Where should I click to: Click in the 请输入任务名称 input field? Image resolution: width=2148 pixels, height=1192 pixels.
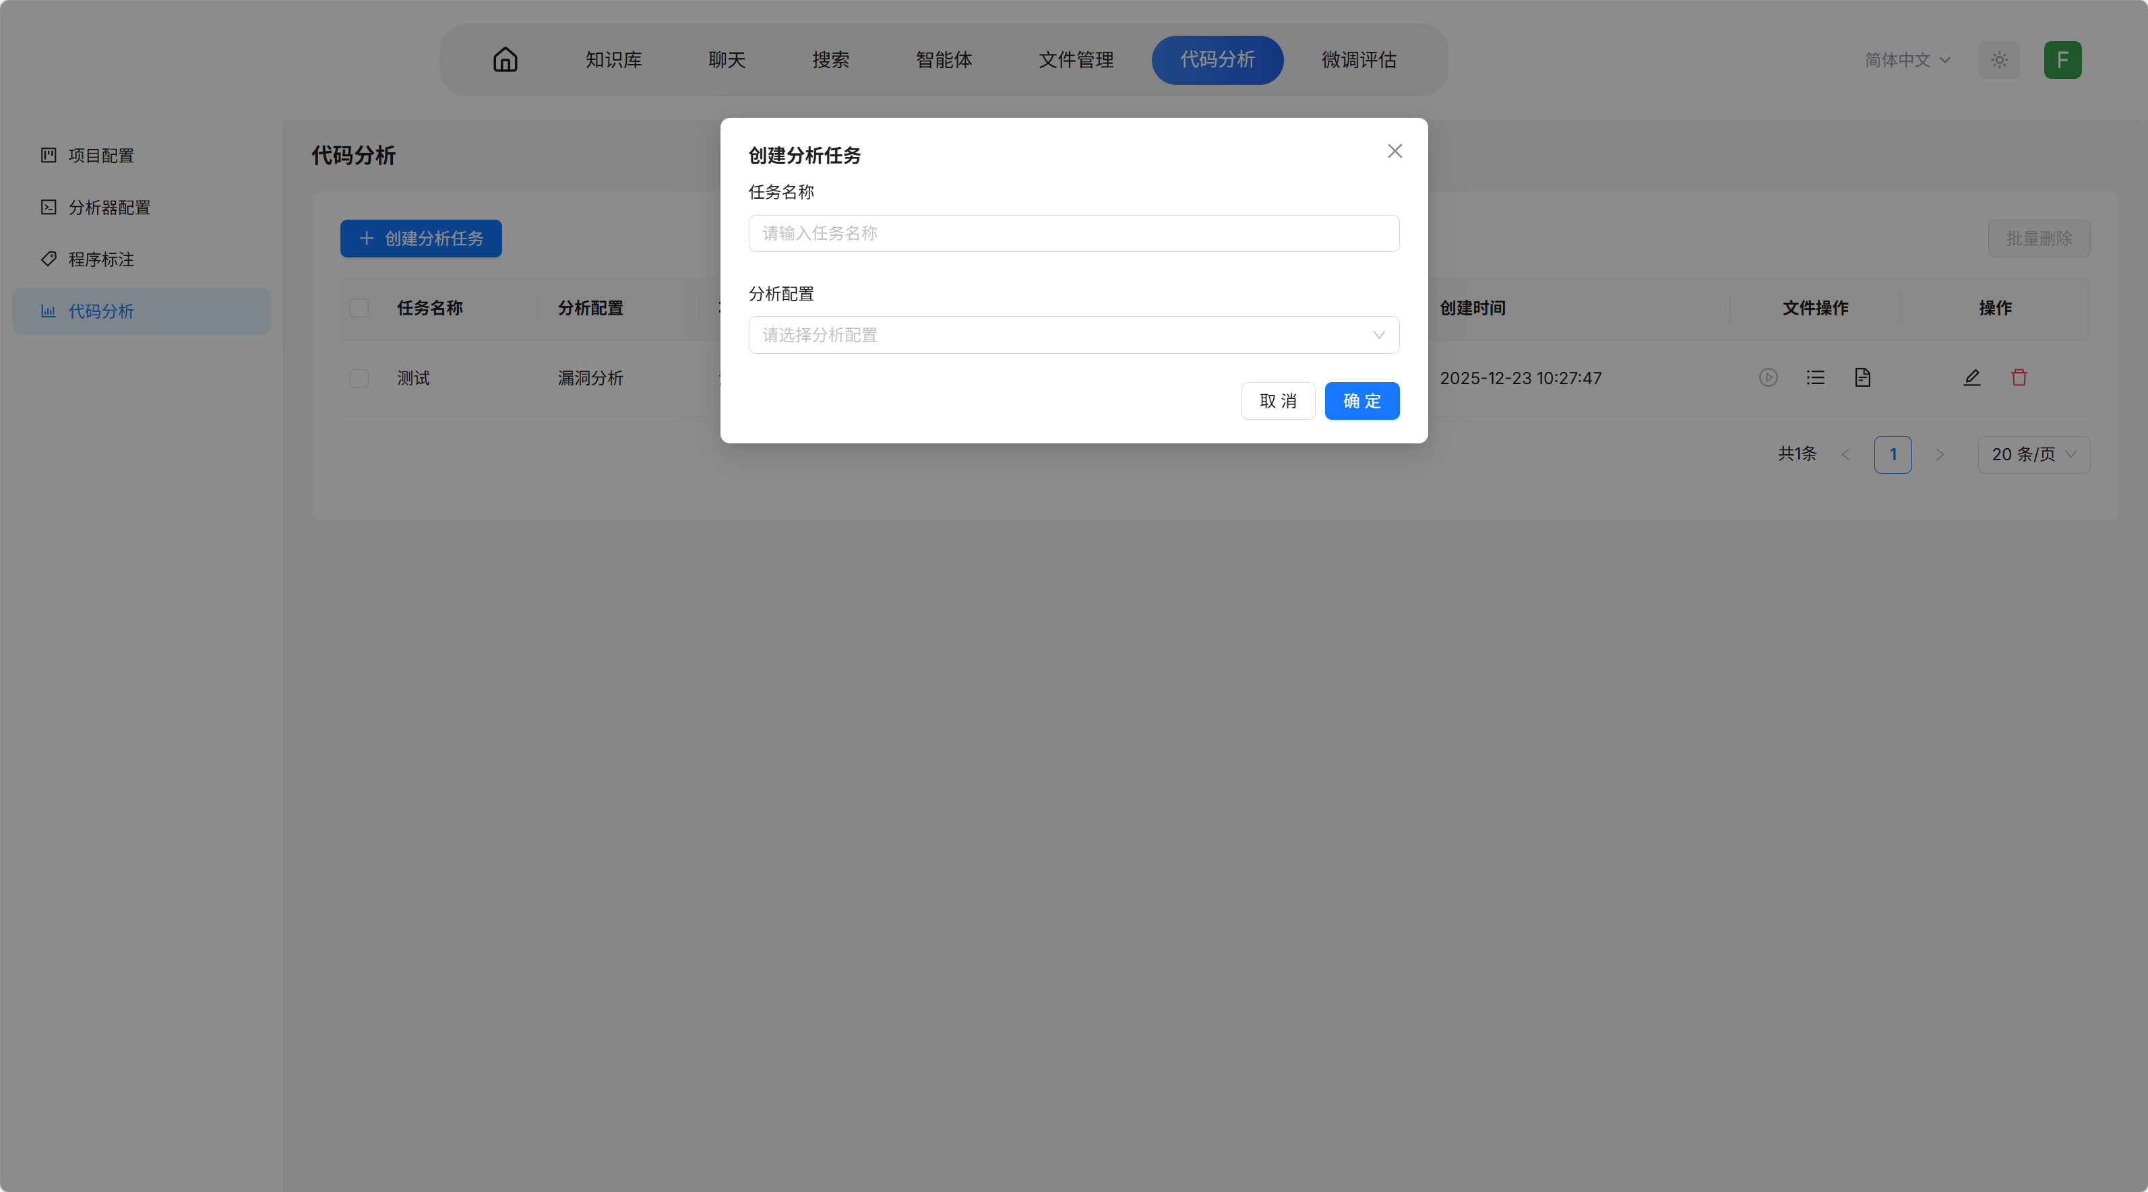tap(1073, 233)
